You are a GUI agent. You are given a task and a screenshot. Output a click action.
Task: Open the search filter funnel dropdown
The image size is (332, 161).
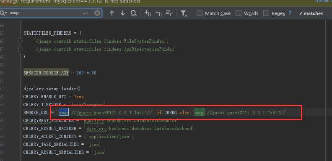click(x=184, y=13)
